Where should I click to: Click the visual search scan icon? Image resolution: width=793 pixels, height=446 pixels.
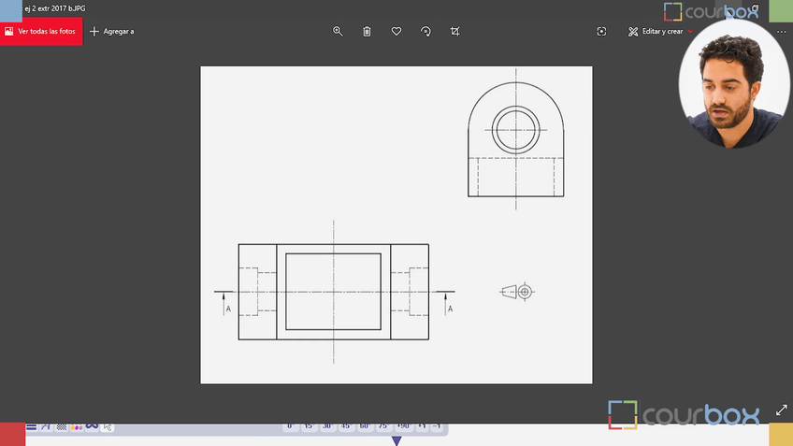click(601, 31)
